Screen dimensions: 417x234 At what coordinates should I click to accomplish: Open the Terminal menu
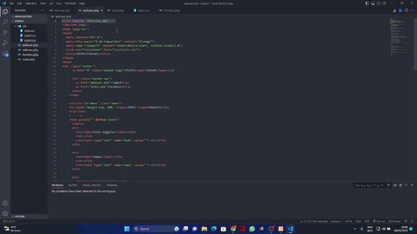click(x=70, y=3)
